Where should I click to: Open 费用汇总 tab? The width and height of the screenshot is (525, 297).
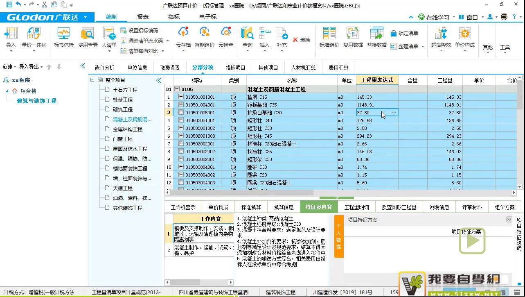tap(338, 68)
